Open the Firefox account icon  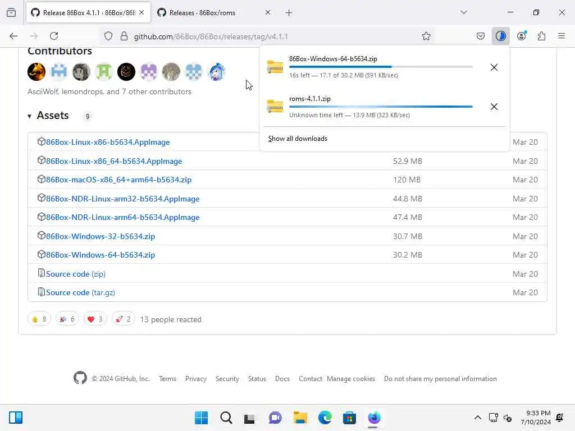[x=522, y=36]
